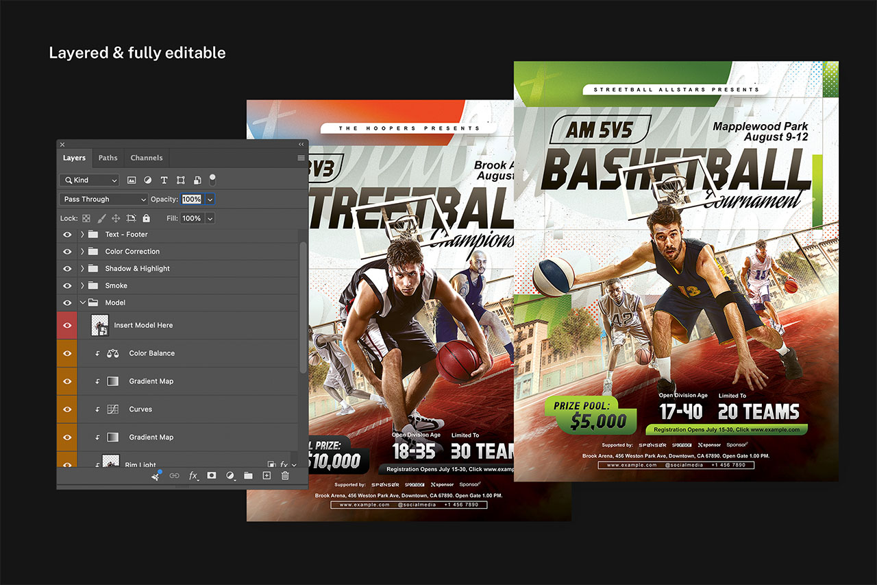Filter layers by shape layer type

coord(181,180)
